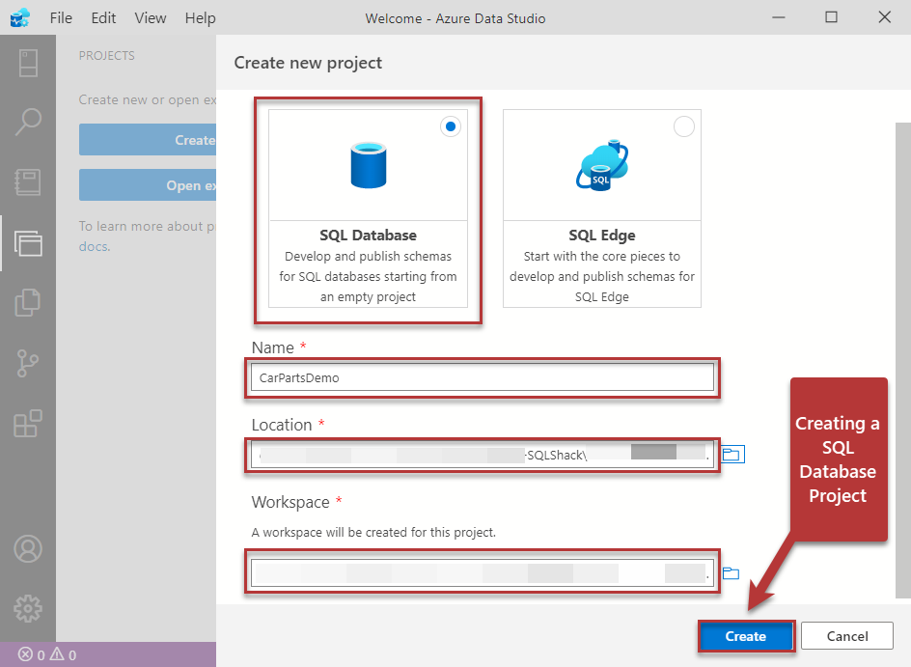Open the Edit menu
This screenshot has width=911, height=667.
[x=103, y=17]
